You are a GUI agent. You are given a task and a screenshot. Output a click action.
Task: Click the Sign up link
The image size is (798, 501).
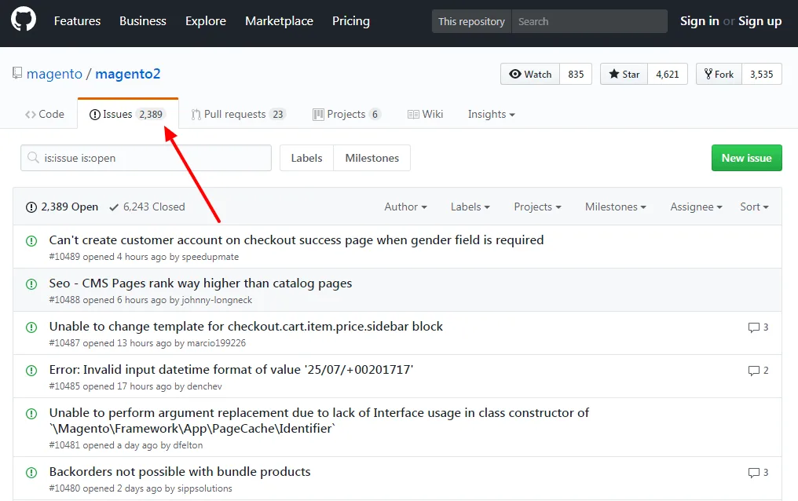[760, 21]
